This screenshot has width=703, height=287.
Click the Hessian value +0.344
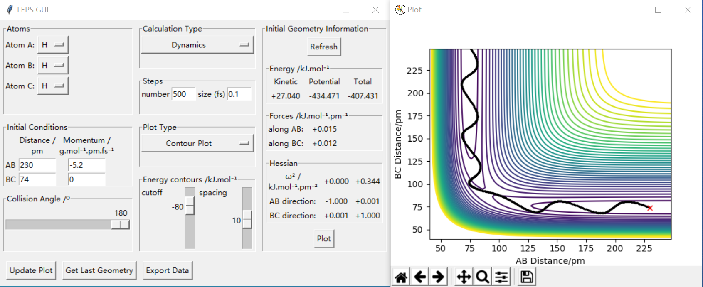click(368, 182)
